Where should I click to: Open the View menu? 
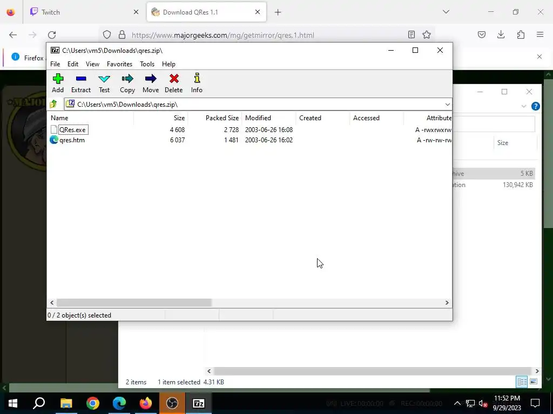coord(92,64)
